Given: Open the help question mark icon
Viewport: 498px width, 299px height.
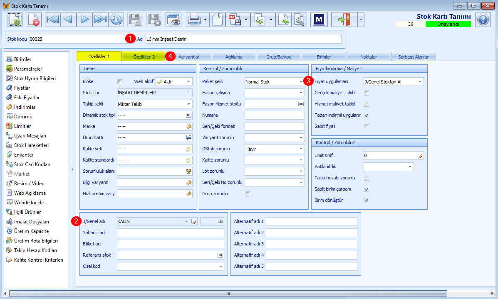Looking at the screenshot, I should tap(483, 20).
